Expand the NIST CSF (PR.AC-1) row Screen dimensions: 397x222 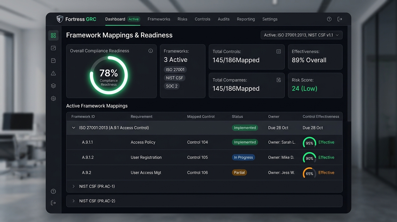[74, 186]
